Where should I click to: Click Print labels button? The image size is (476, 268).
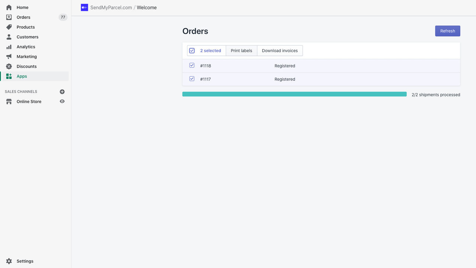pyautogui.click(x=241, y=51)
